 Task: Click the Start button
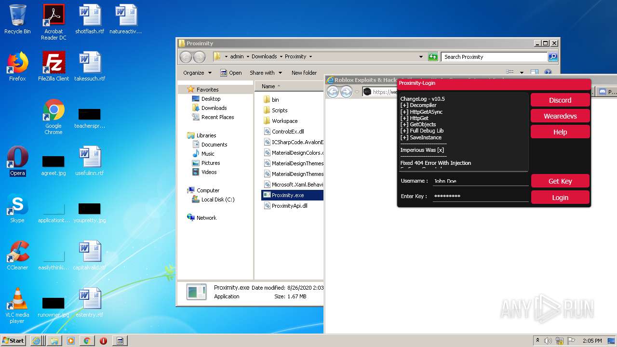click(x=13, y=341)
